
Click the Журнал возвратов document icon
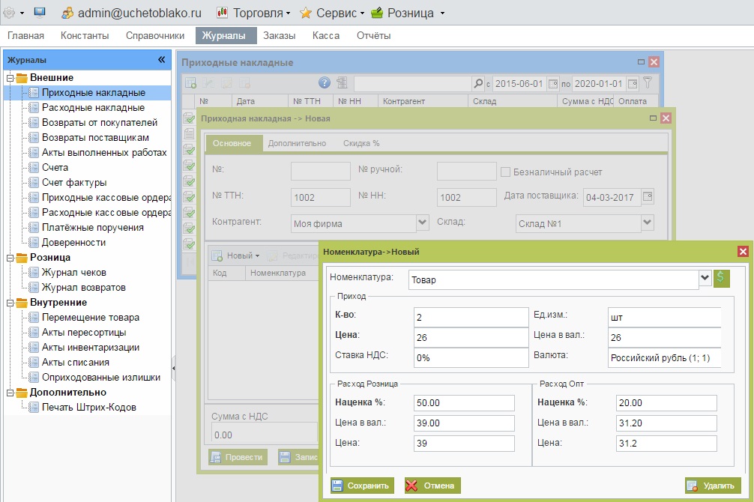[34, 288]
